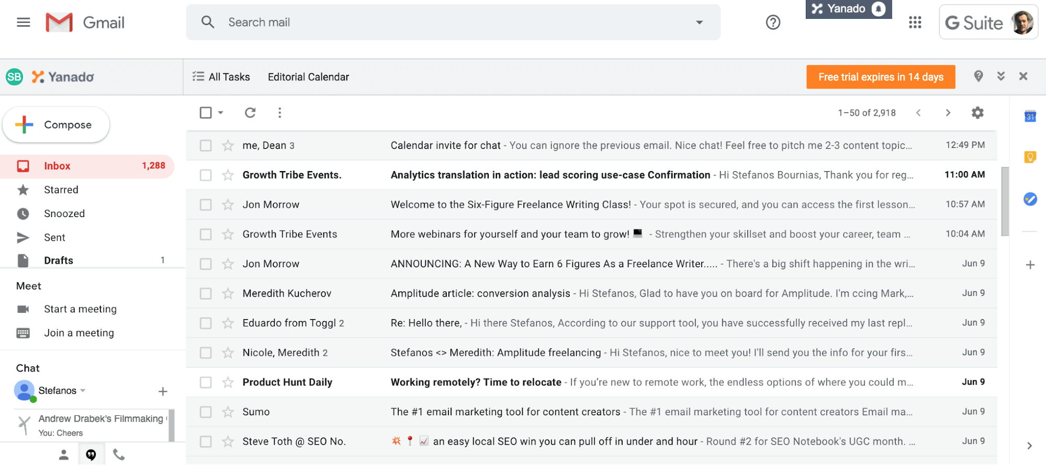Click the mail list vertical scrollbar

coord(1005,202)
